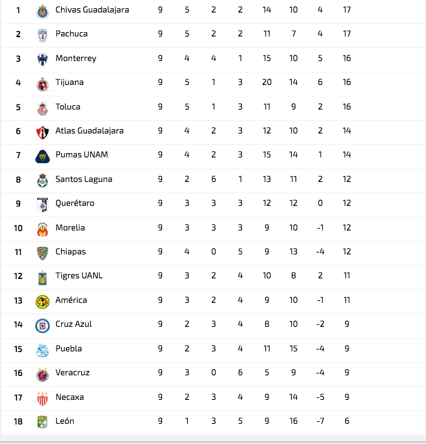
Task: Click the Toluca team name
Action: [68, 107]
